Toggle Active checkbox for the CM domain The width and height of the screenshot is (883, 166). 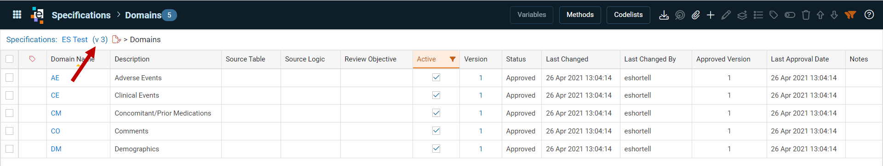[436, 113]
